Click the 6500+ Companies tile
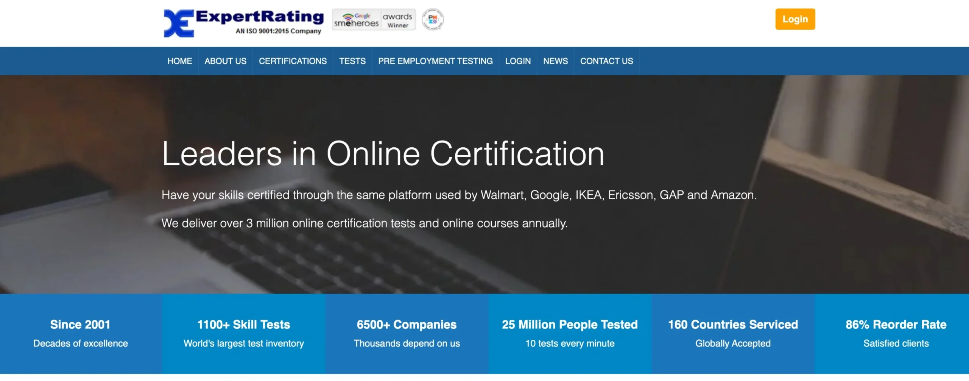The image size is (969, 381). click(x=407, y=333)
